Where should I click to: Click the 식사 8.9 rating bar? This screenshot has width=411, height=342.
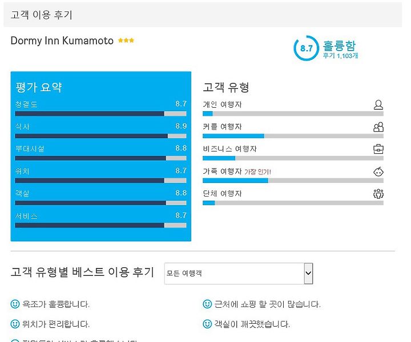[100, 136]
